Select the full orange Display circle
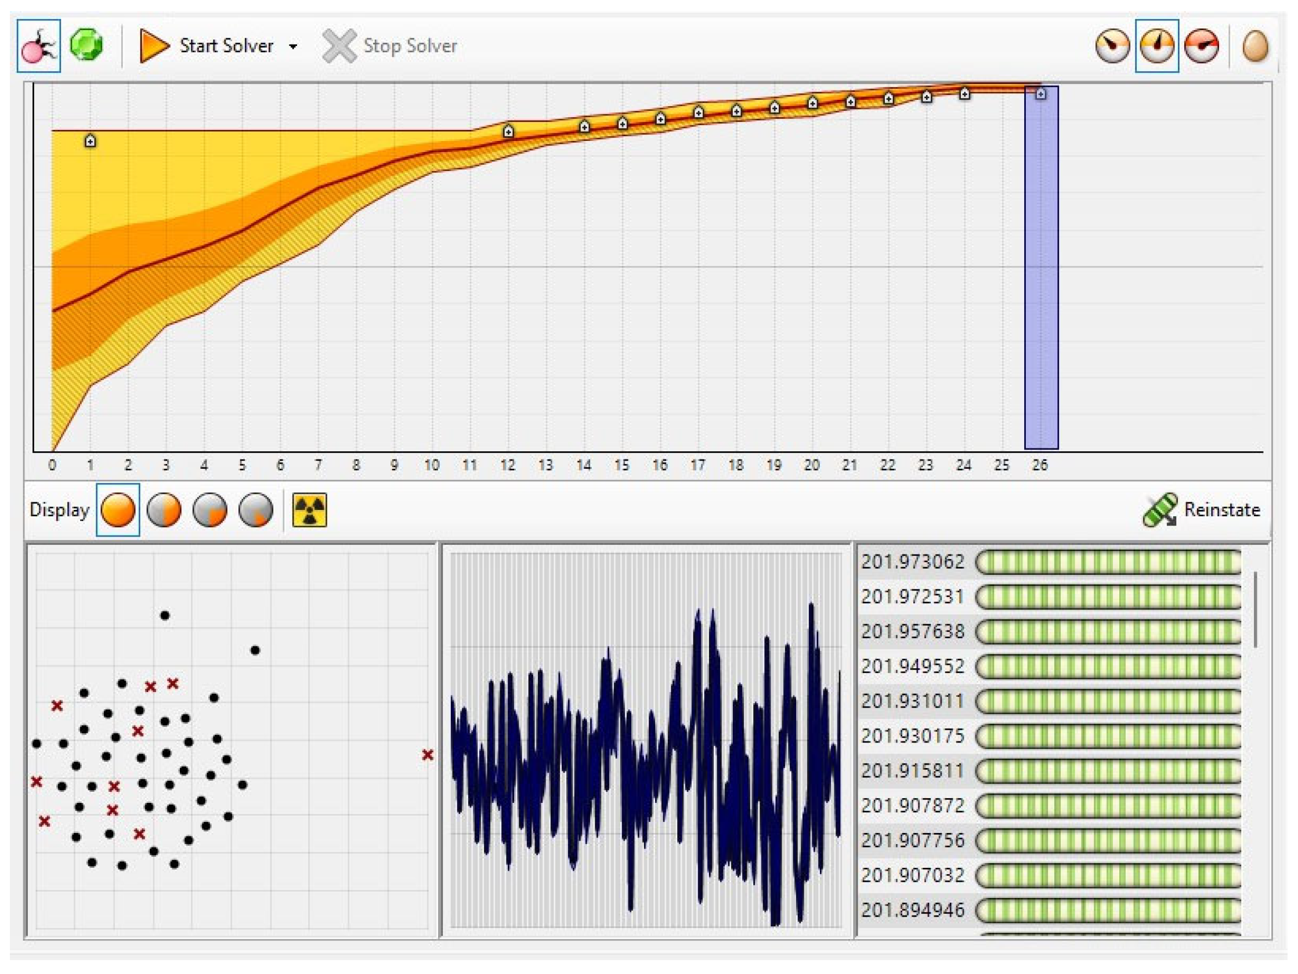This screenshot has width=1298, height=974. [x=118, y=510]
